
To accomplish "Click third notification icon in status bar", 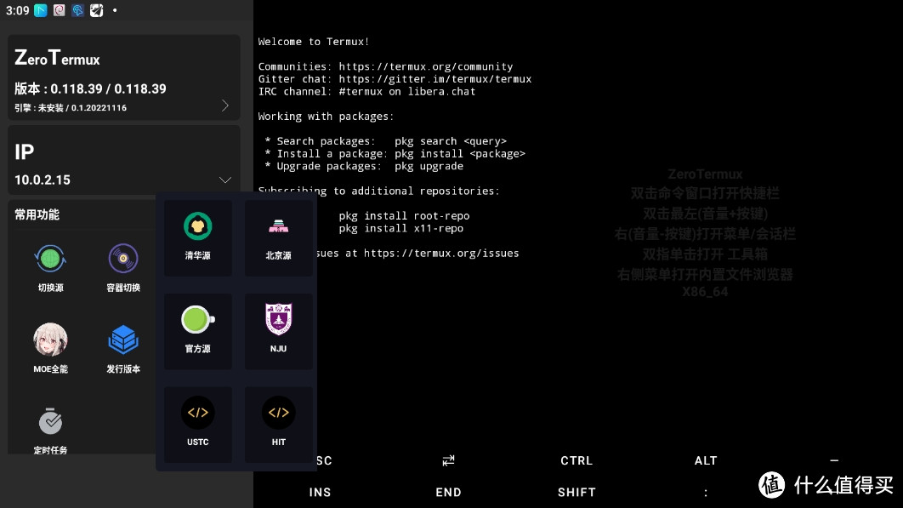I will [x=77, y=10].
